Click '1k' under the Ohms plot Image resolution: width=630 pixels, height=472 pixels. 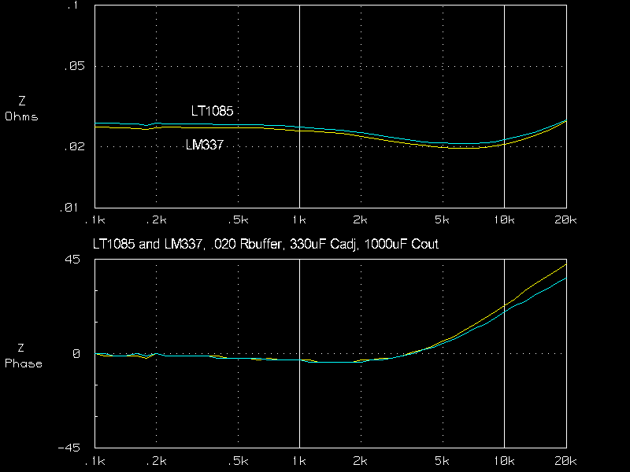299,220
